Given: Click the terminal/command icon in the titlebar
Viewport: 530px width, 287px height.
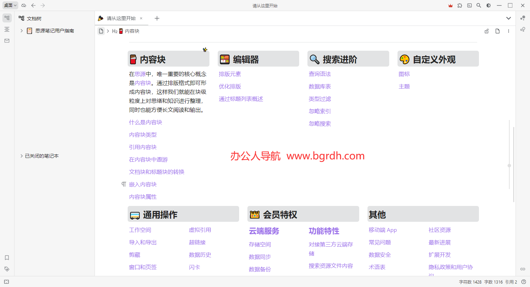Looking at the screenshot, I should point(469,5).
